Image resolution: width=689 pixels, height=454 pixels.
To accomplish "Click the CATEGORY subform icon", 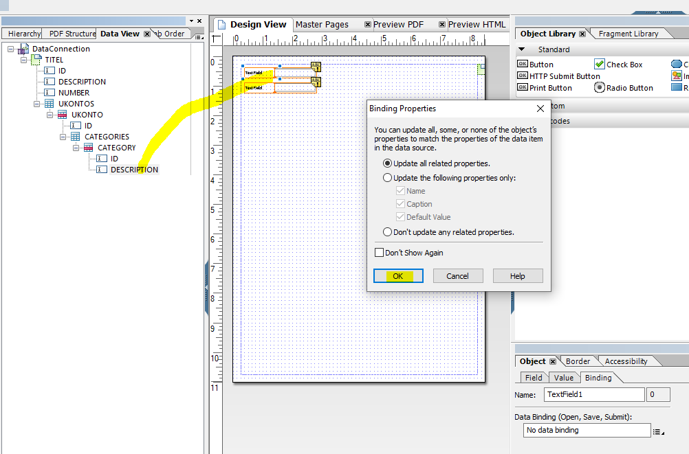I will 89,148.
